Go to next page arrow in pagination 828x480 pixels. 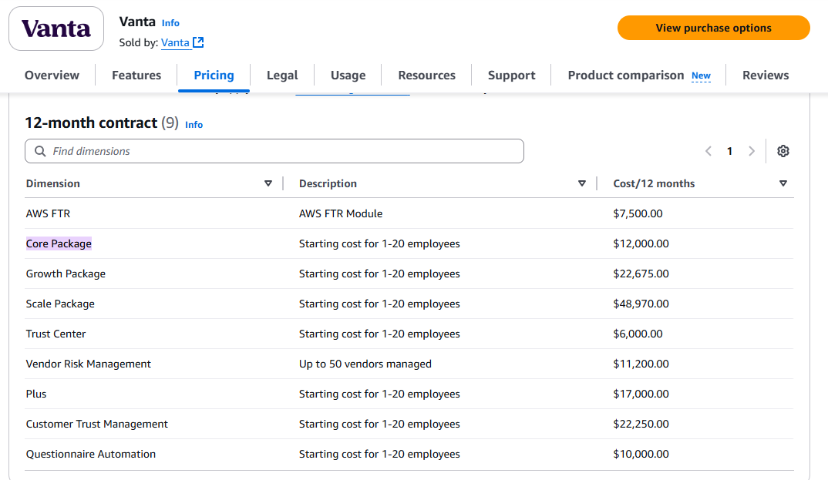point(752,151)
